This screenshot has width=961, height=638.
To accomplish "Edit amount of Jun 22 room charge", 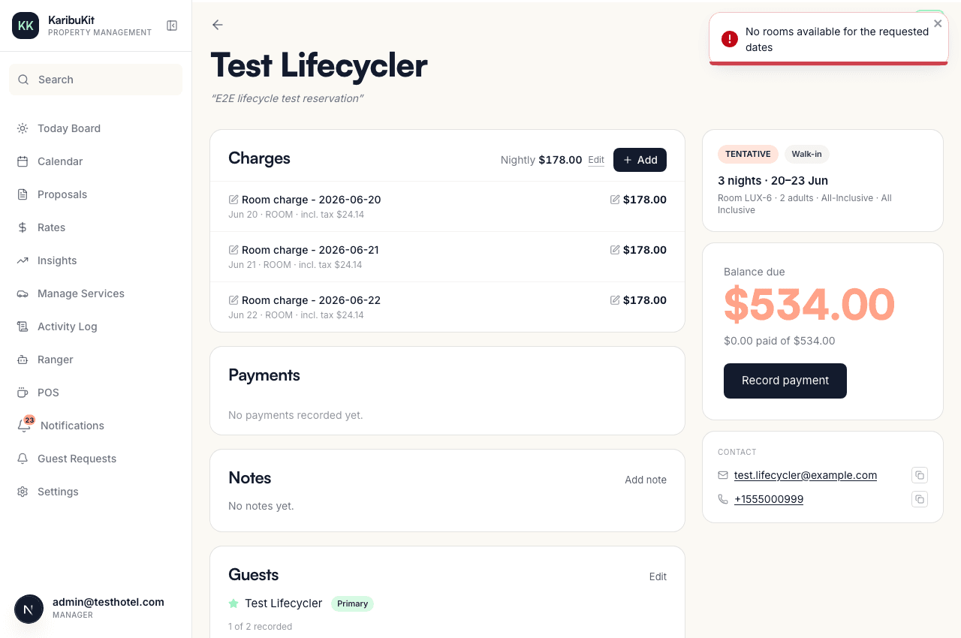I will pyautogui.click(x=615, y=300).
